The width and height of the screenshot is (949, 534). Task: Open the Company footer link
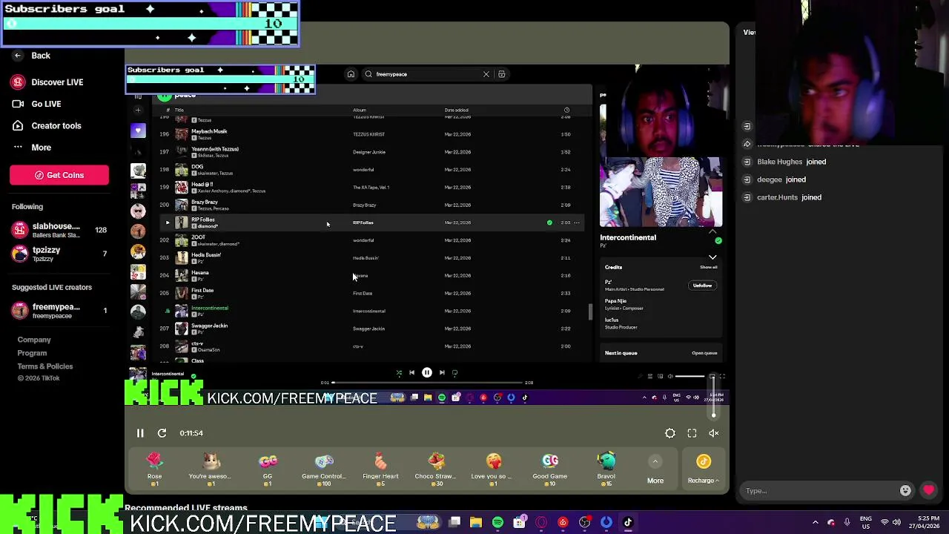[34, 340]
